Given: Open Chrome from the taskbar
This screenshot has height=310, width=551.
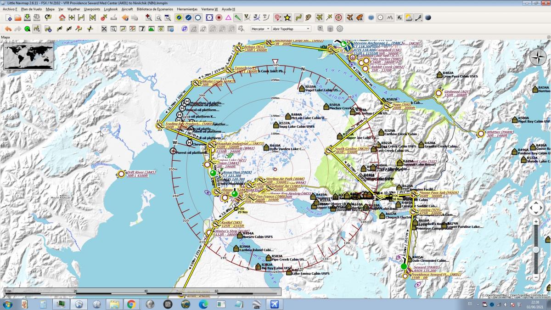Looking at the screenshot, I should (131, 304).
